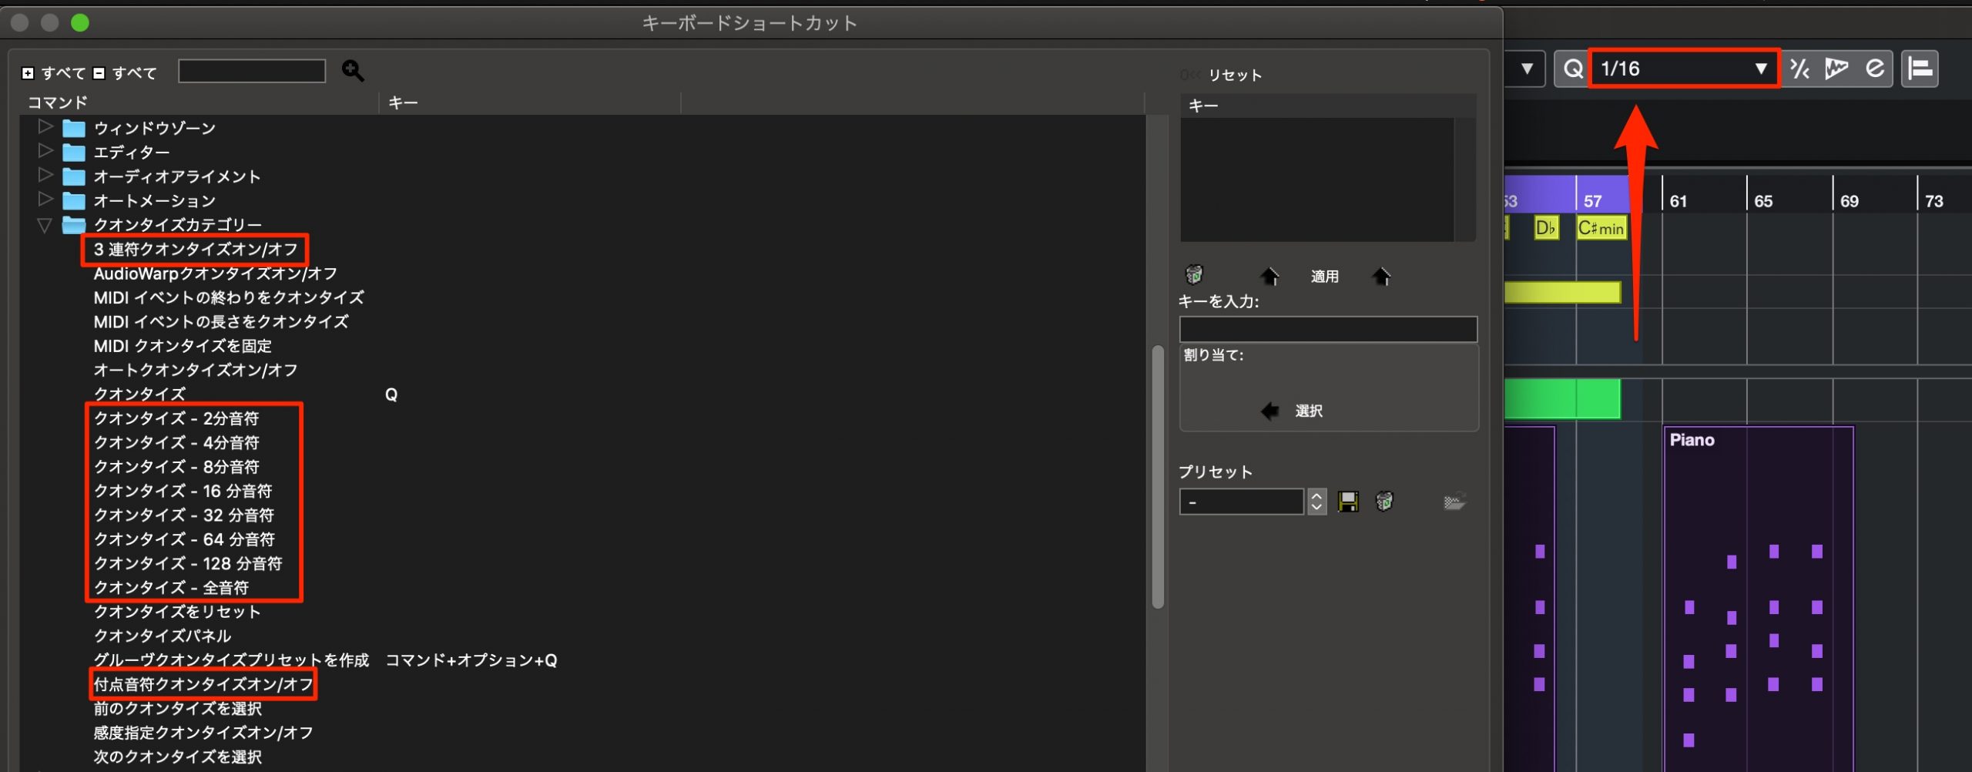
Task: Delete preset using trash icon
Action: (x=1384, y=502)
